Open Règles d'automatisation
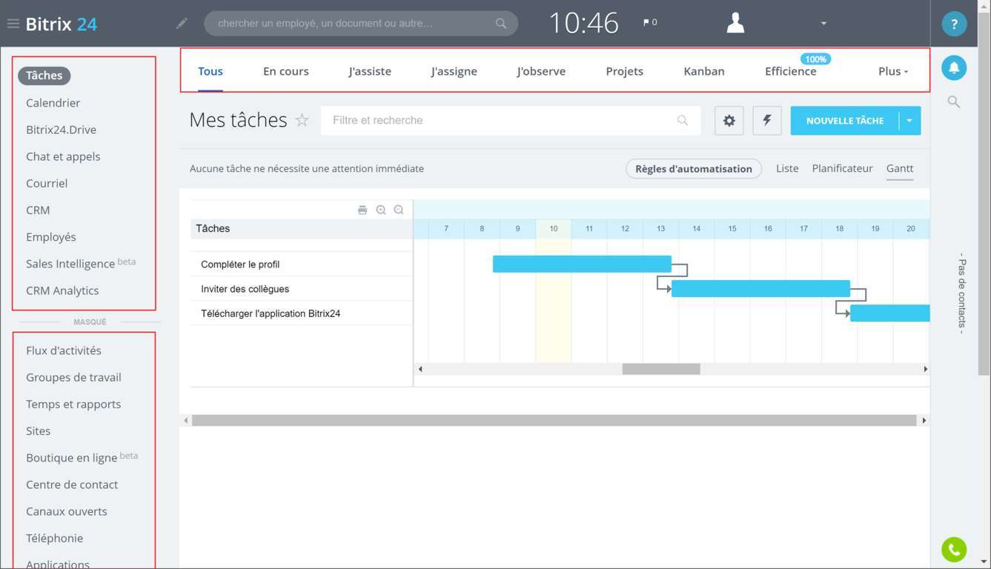 (x=694, y=169)
